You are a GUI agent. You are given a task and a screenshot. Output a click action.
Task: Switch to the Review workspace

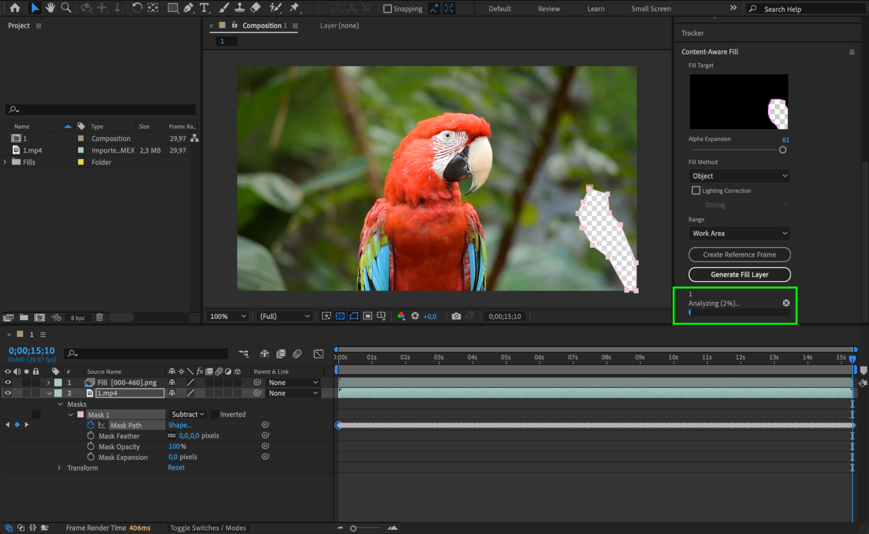point(549,9)
